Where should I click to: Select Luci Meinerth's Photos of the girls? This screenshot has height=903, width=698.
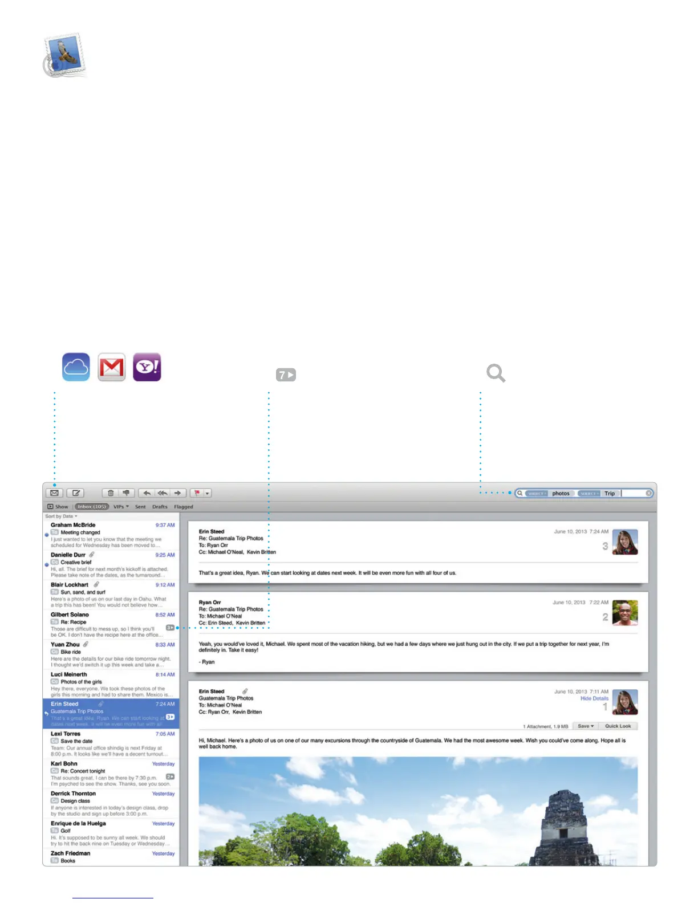111,684
